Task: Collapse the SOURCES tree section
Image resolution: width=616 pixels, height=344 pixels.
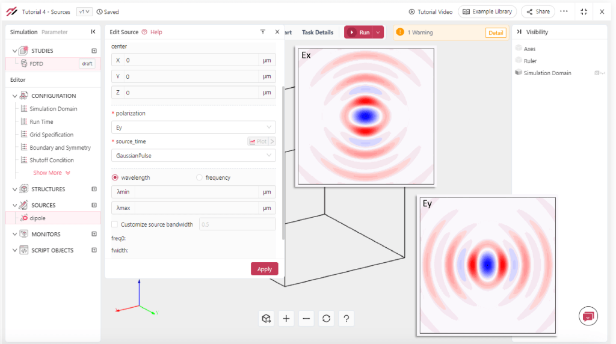Action: pyautogui.click(x=14, y=205)
